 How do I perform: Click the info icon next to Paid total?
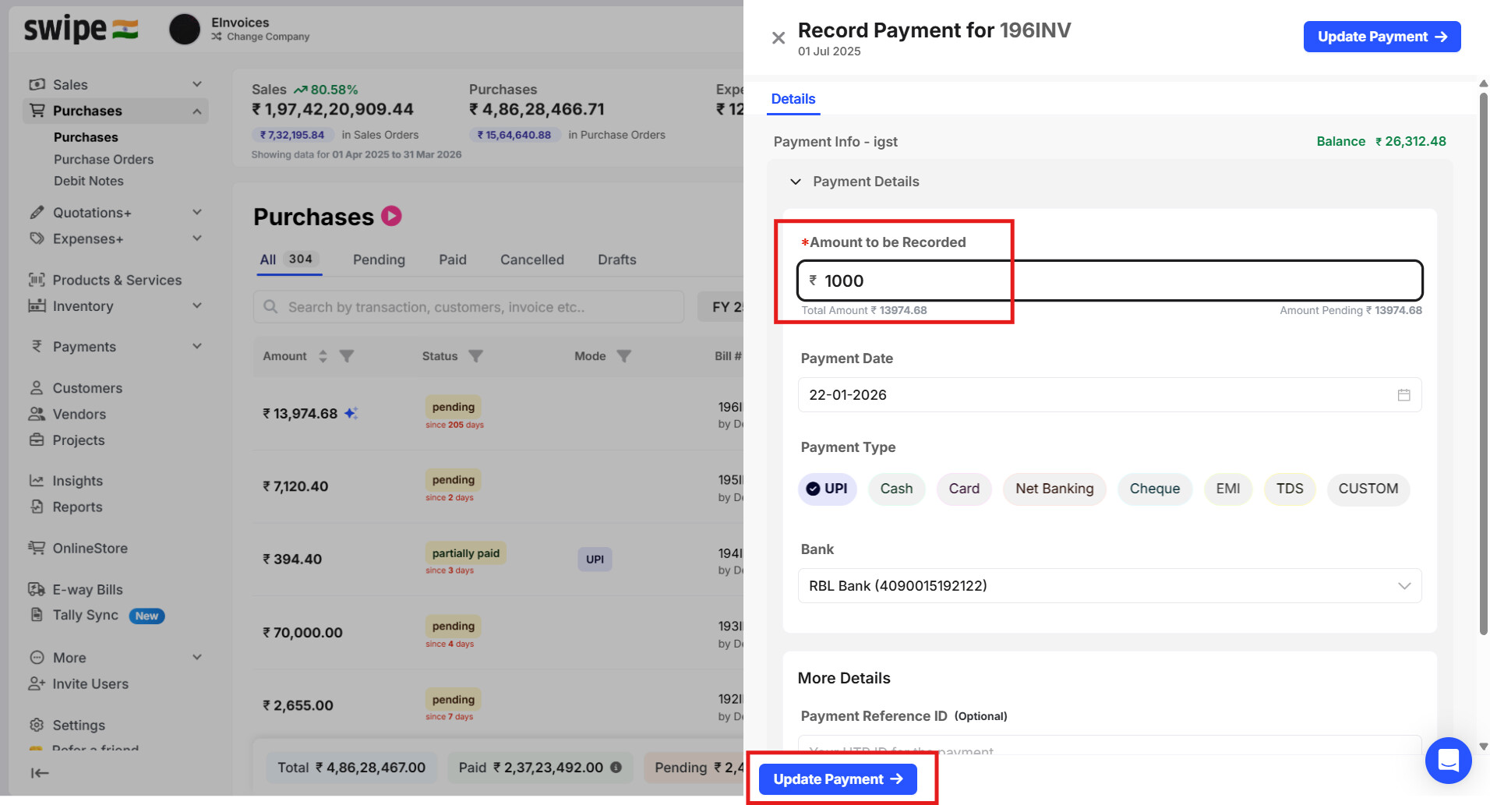click(616, 768)
